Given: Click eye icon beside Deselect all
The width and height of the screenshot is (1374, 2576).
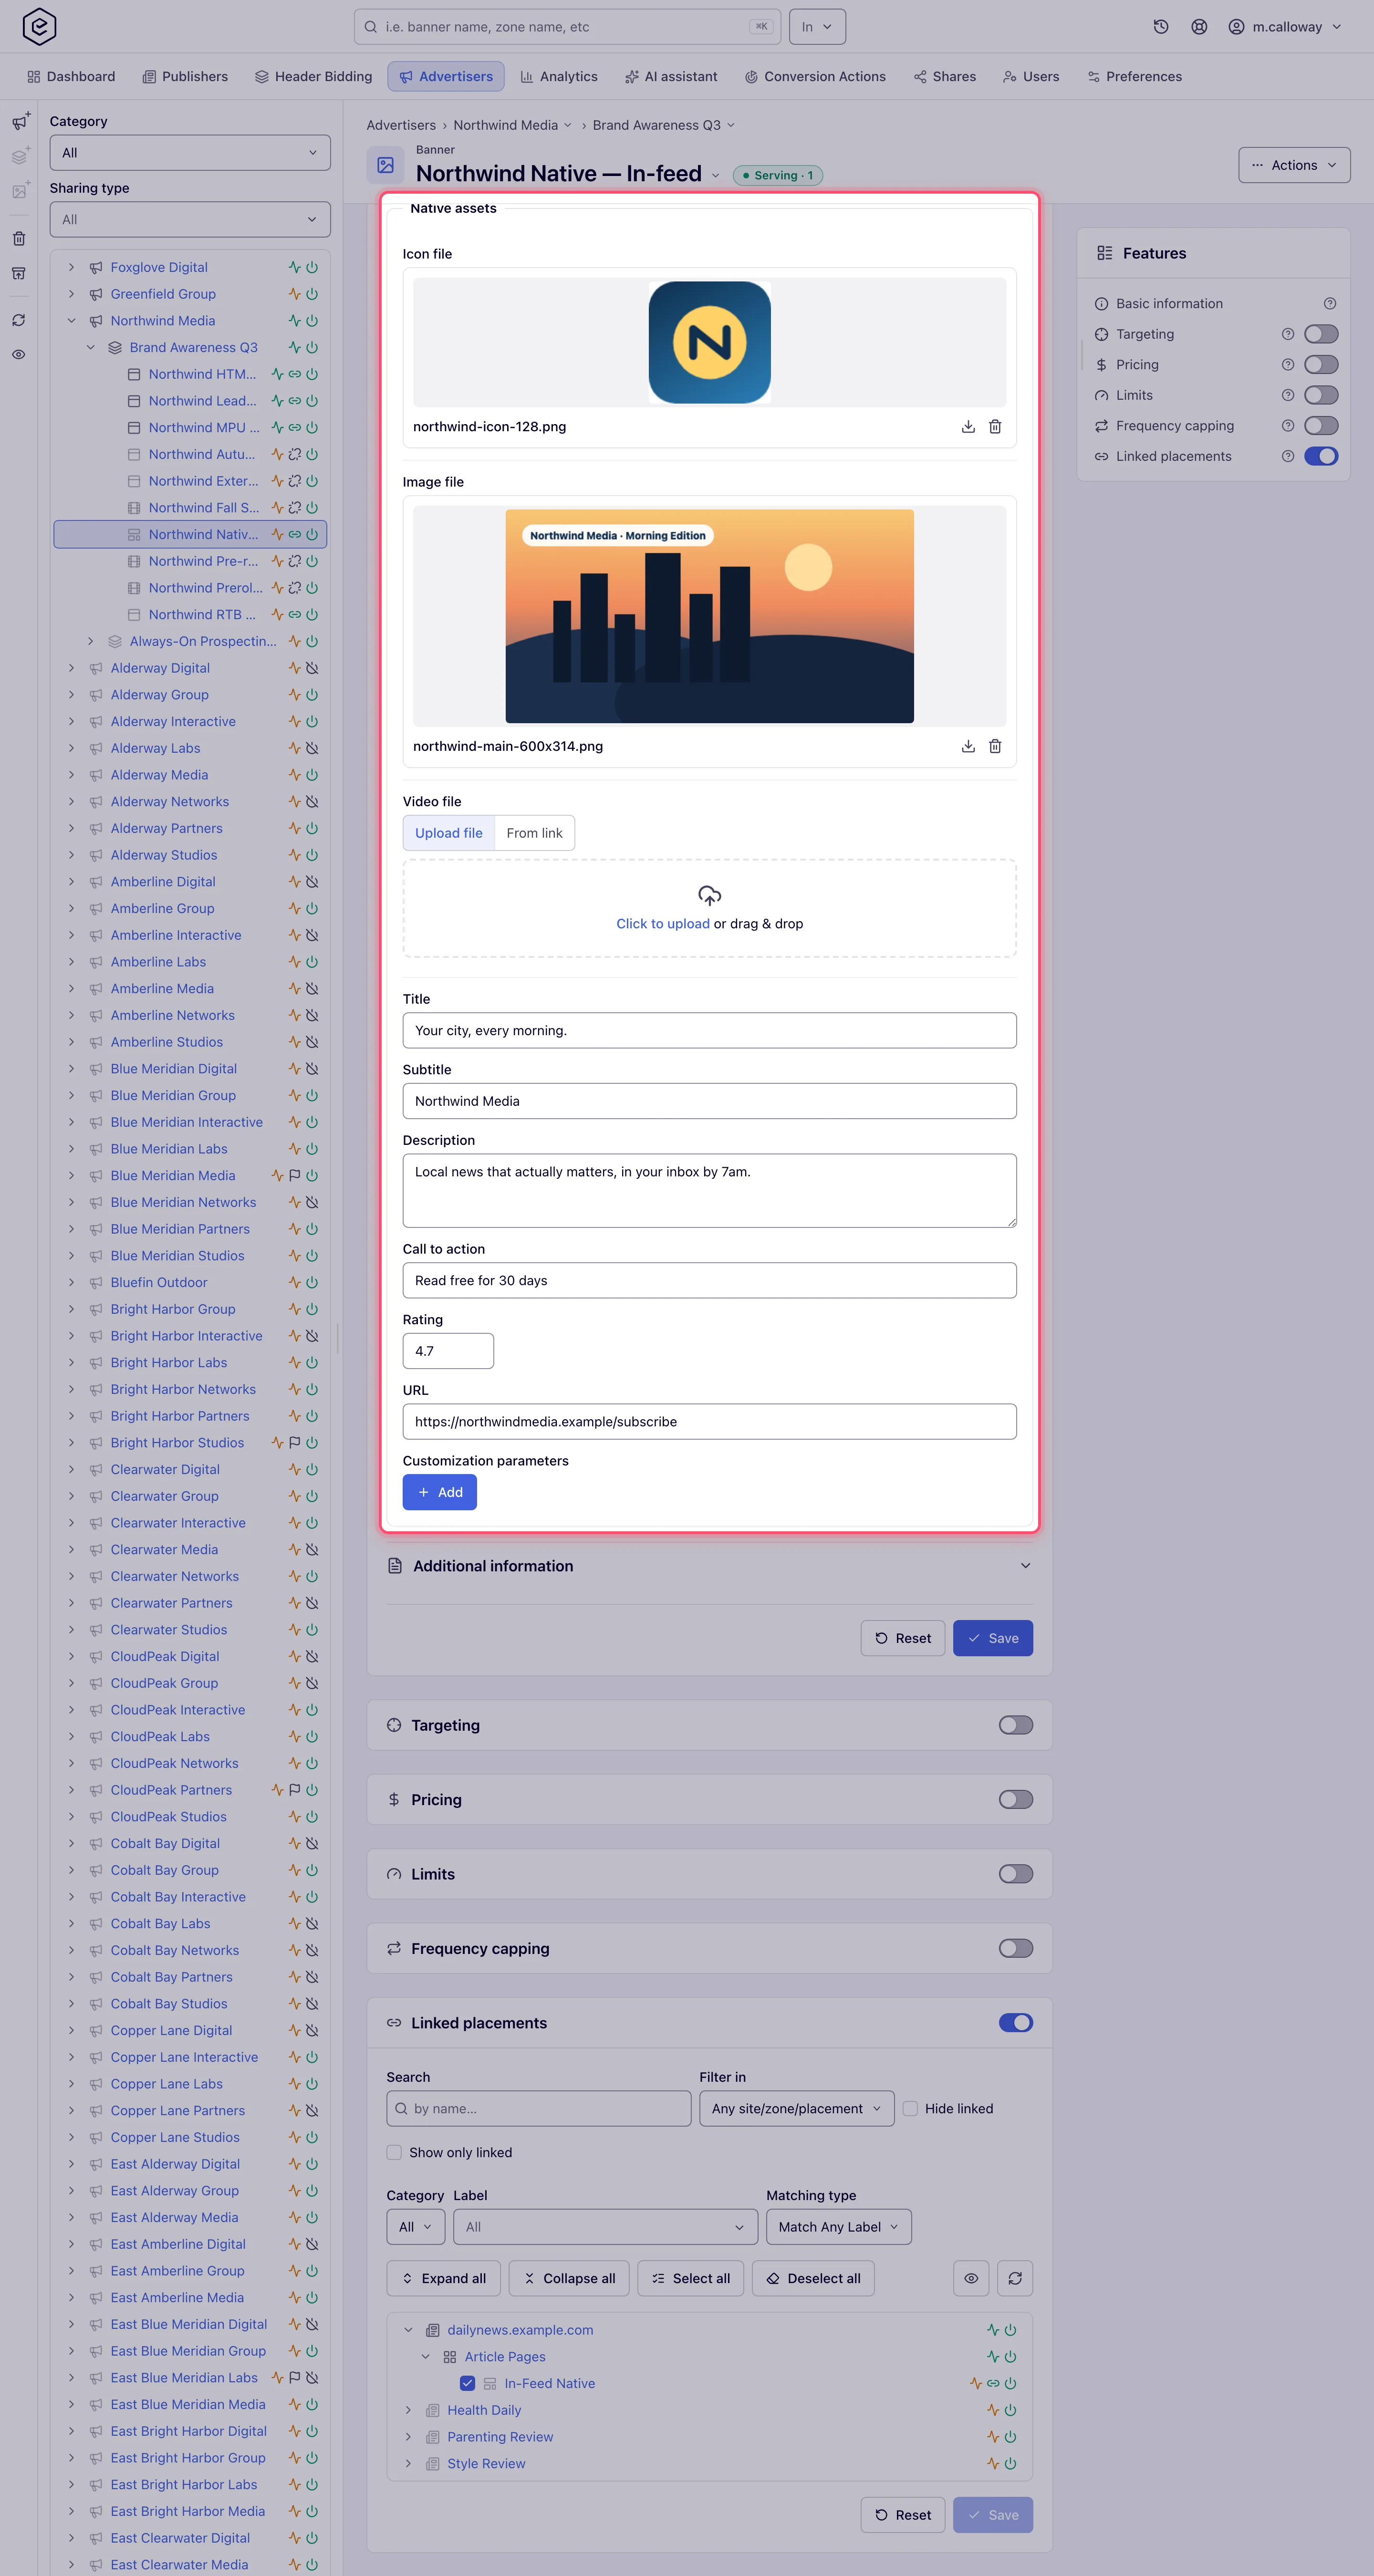Looking at the screenshot, I should (971, 2278).
